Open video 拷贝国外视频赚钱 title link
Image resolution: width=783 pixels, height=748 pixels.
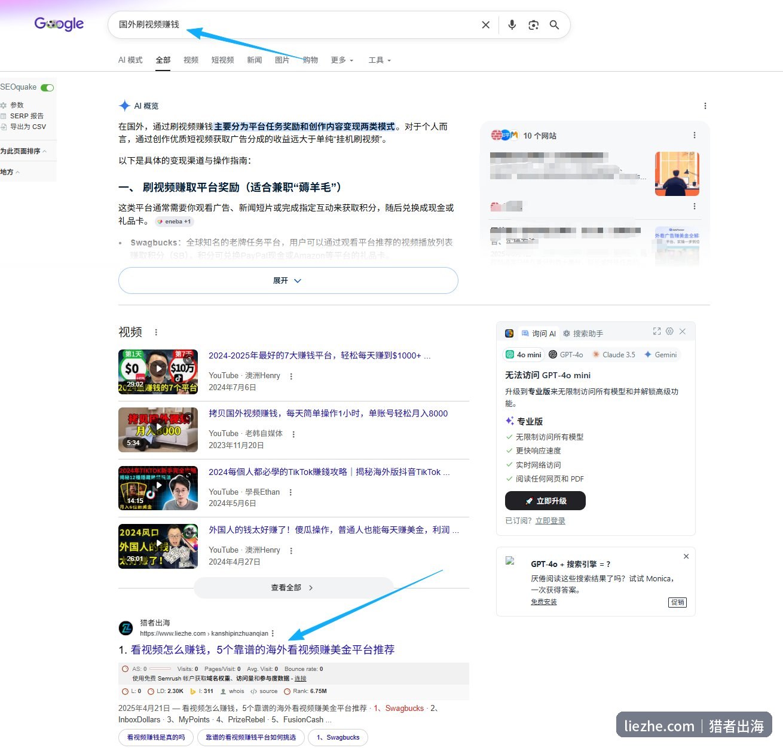[x=328, y=413]
